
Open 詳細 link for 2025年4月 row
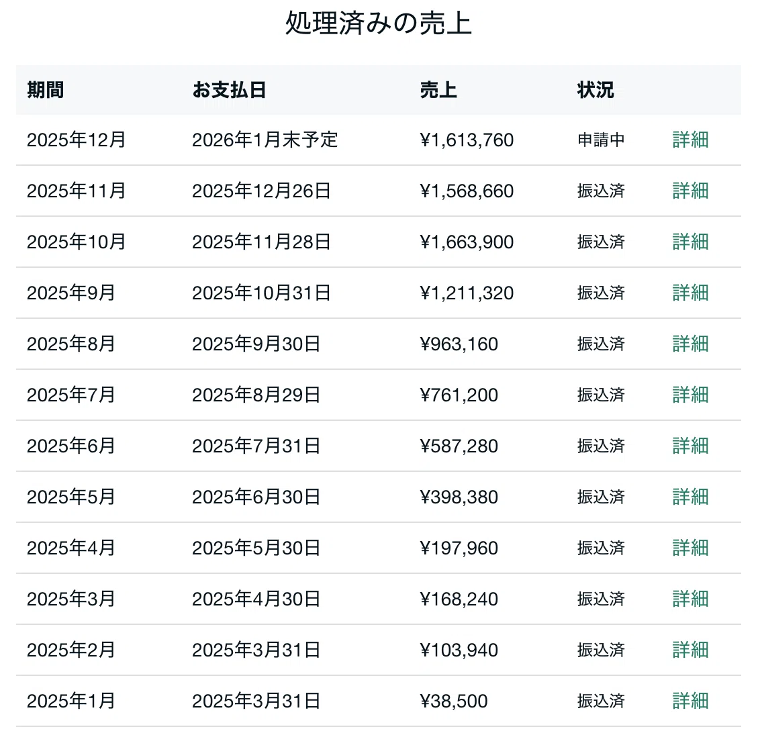coord(690,548)
